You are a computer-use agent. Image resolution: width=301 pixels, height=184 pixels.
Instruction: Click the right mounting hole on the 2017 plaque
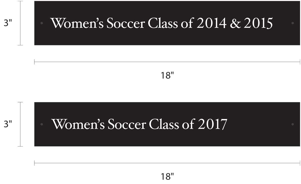(292, 124)
